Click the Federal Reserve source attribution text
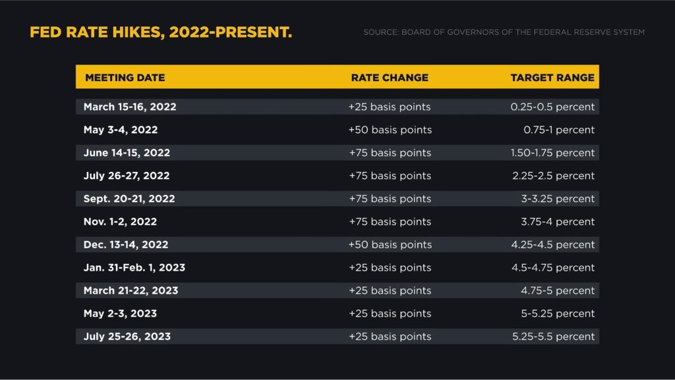The width and height of the screenshot is (675, 380). coord(504,32)
